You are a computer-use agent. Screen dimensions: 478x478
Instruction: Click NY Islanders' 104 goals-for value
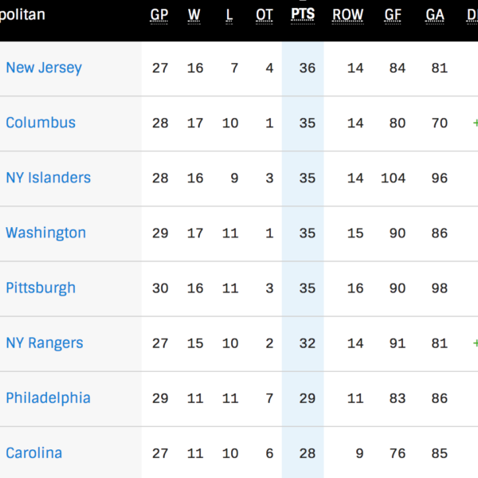click(x=393, y=178)
